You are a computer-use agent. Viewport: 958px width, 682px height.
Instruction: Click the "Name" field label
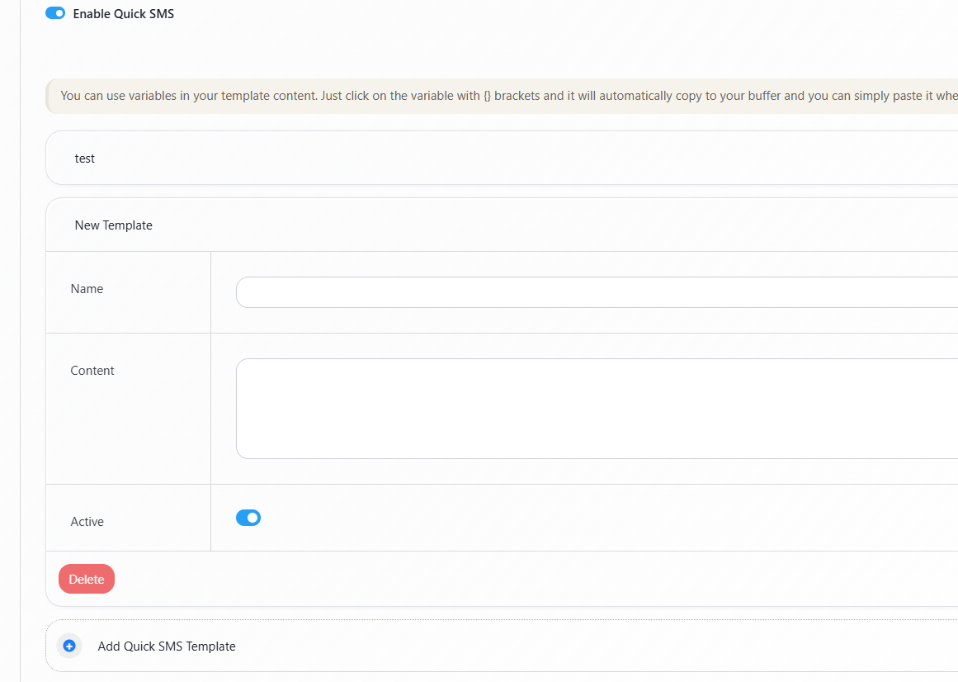[87, 289]
